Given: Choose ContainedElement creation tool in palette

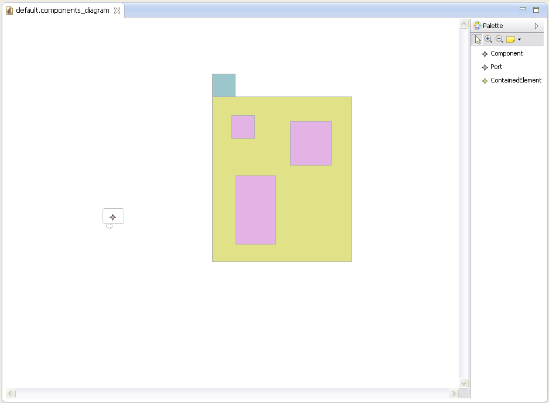Looking at the screenshot, I should click(x=512, y=80).
